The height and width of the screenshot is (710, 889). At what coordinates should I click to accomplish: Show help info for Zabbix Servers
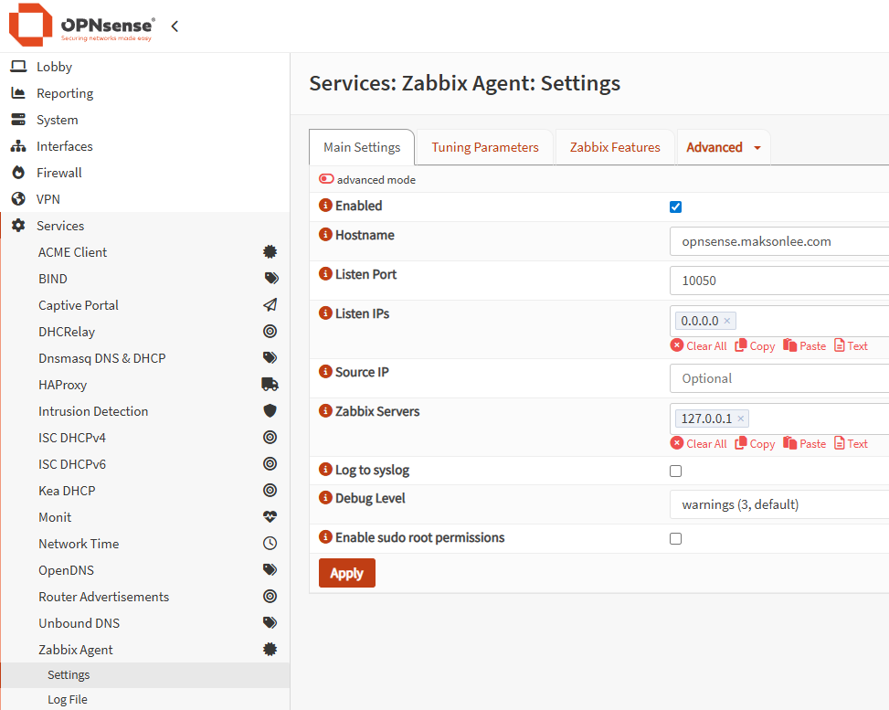pyautogui.click(x=325, y=410)
